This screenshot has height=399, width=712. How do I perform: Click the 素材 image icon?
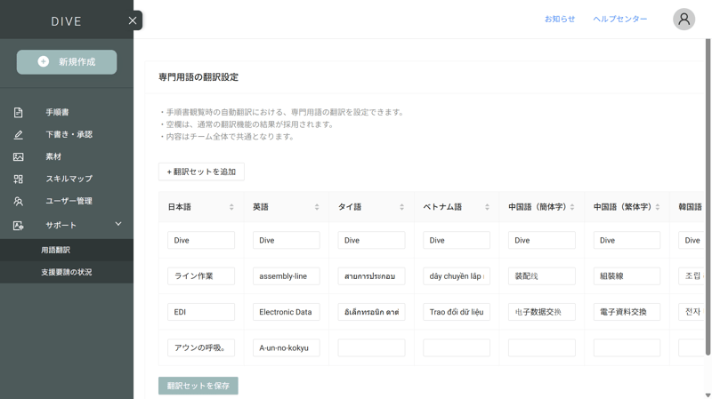(18, 157)
